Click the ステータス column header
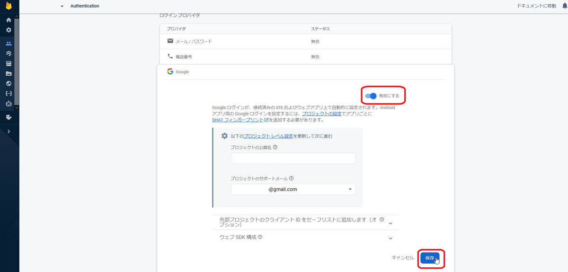The image size is (568, 272). coord(320,29)
